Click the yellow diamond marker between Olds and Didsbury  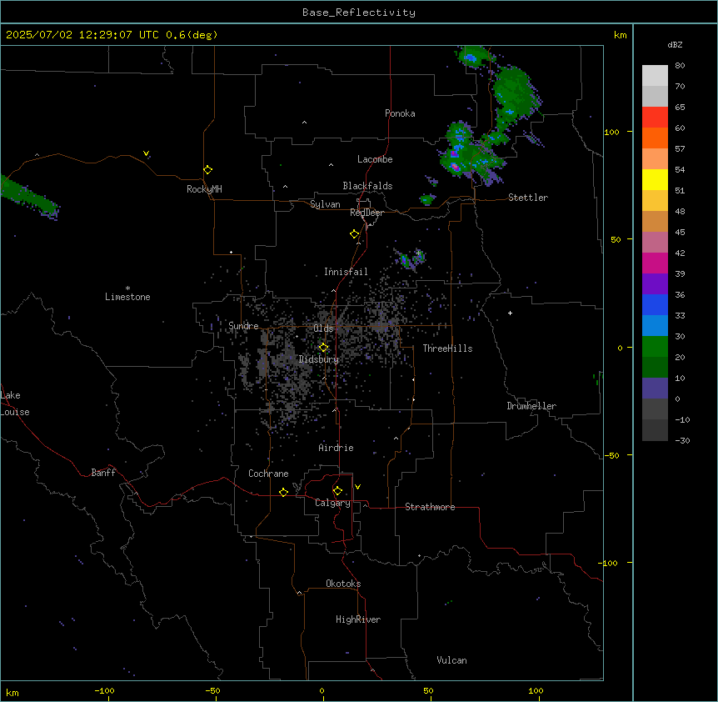pos(323,348)
